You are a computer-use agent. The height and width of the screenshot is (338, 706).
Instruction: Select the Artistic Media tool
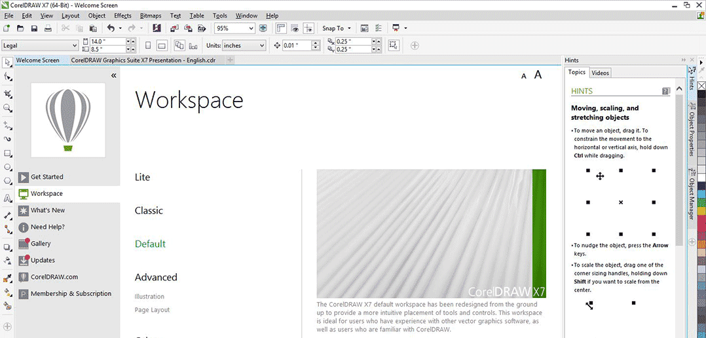coord(8,139)
